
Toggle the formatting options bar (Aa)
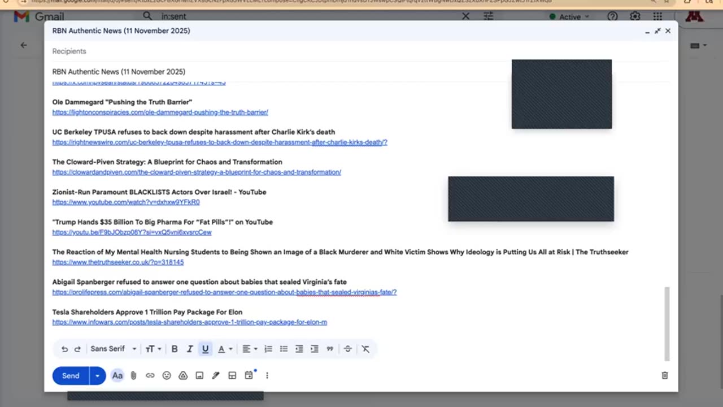[x=117, y=375]
